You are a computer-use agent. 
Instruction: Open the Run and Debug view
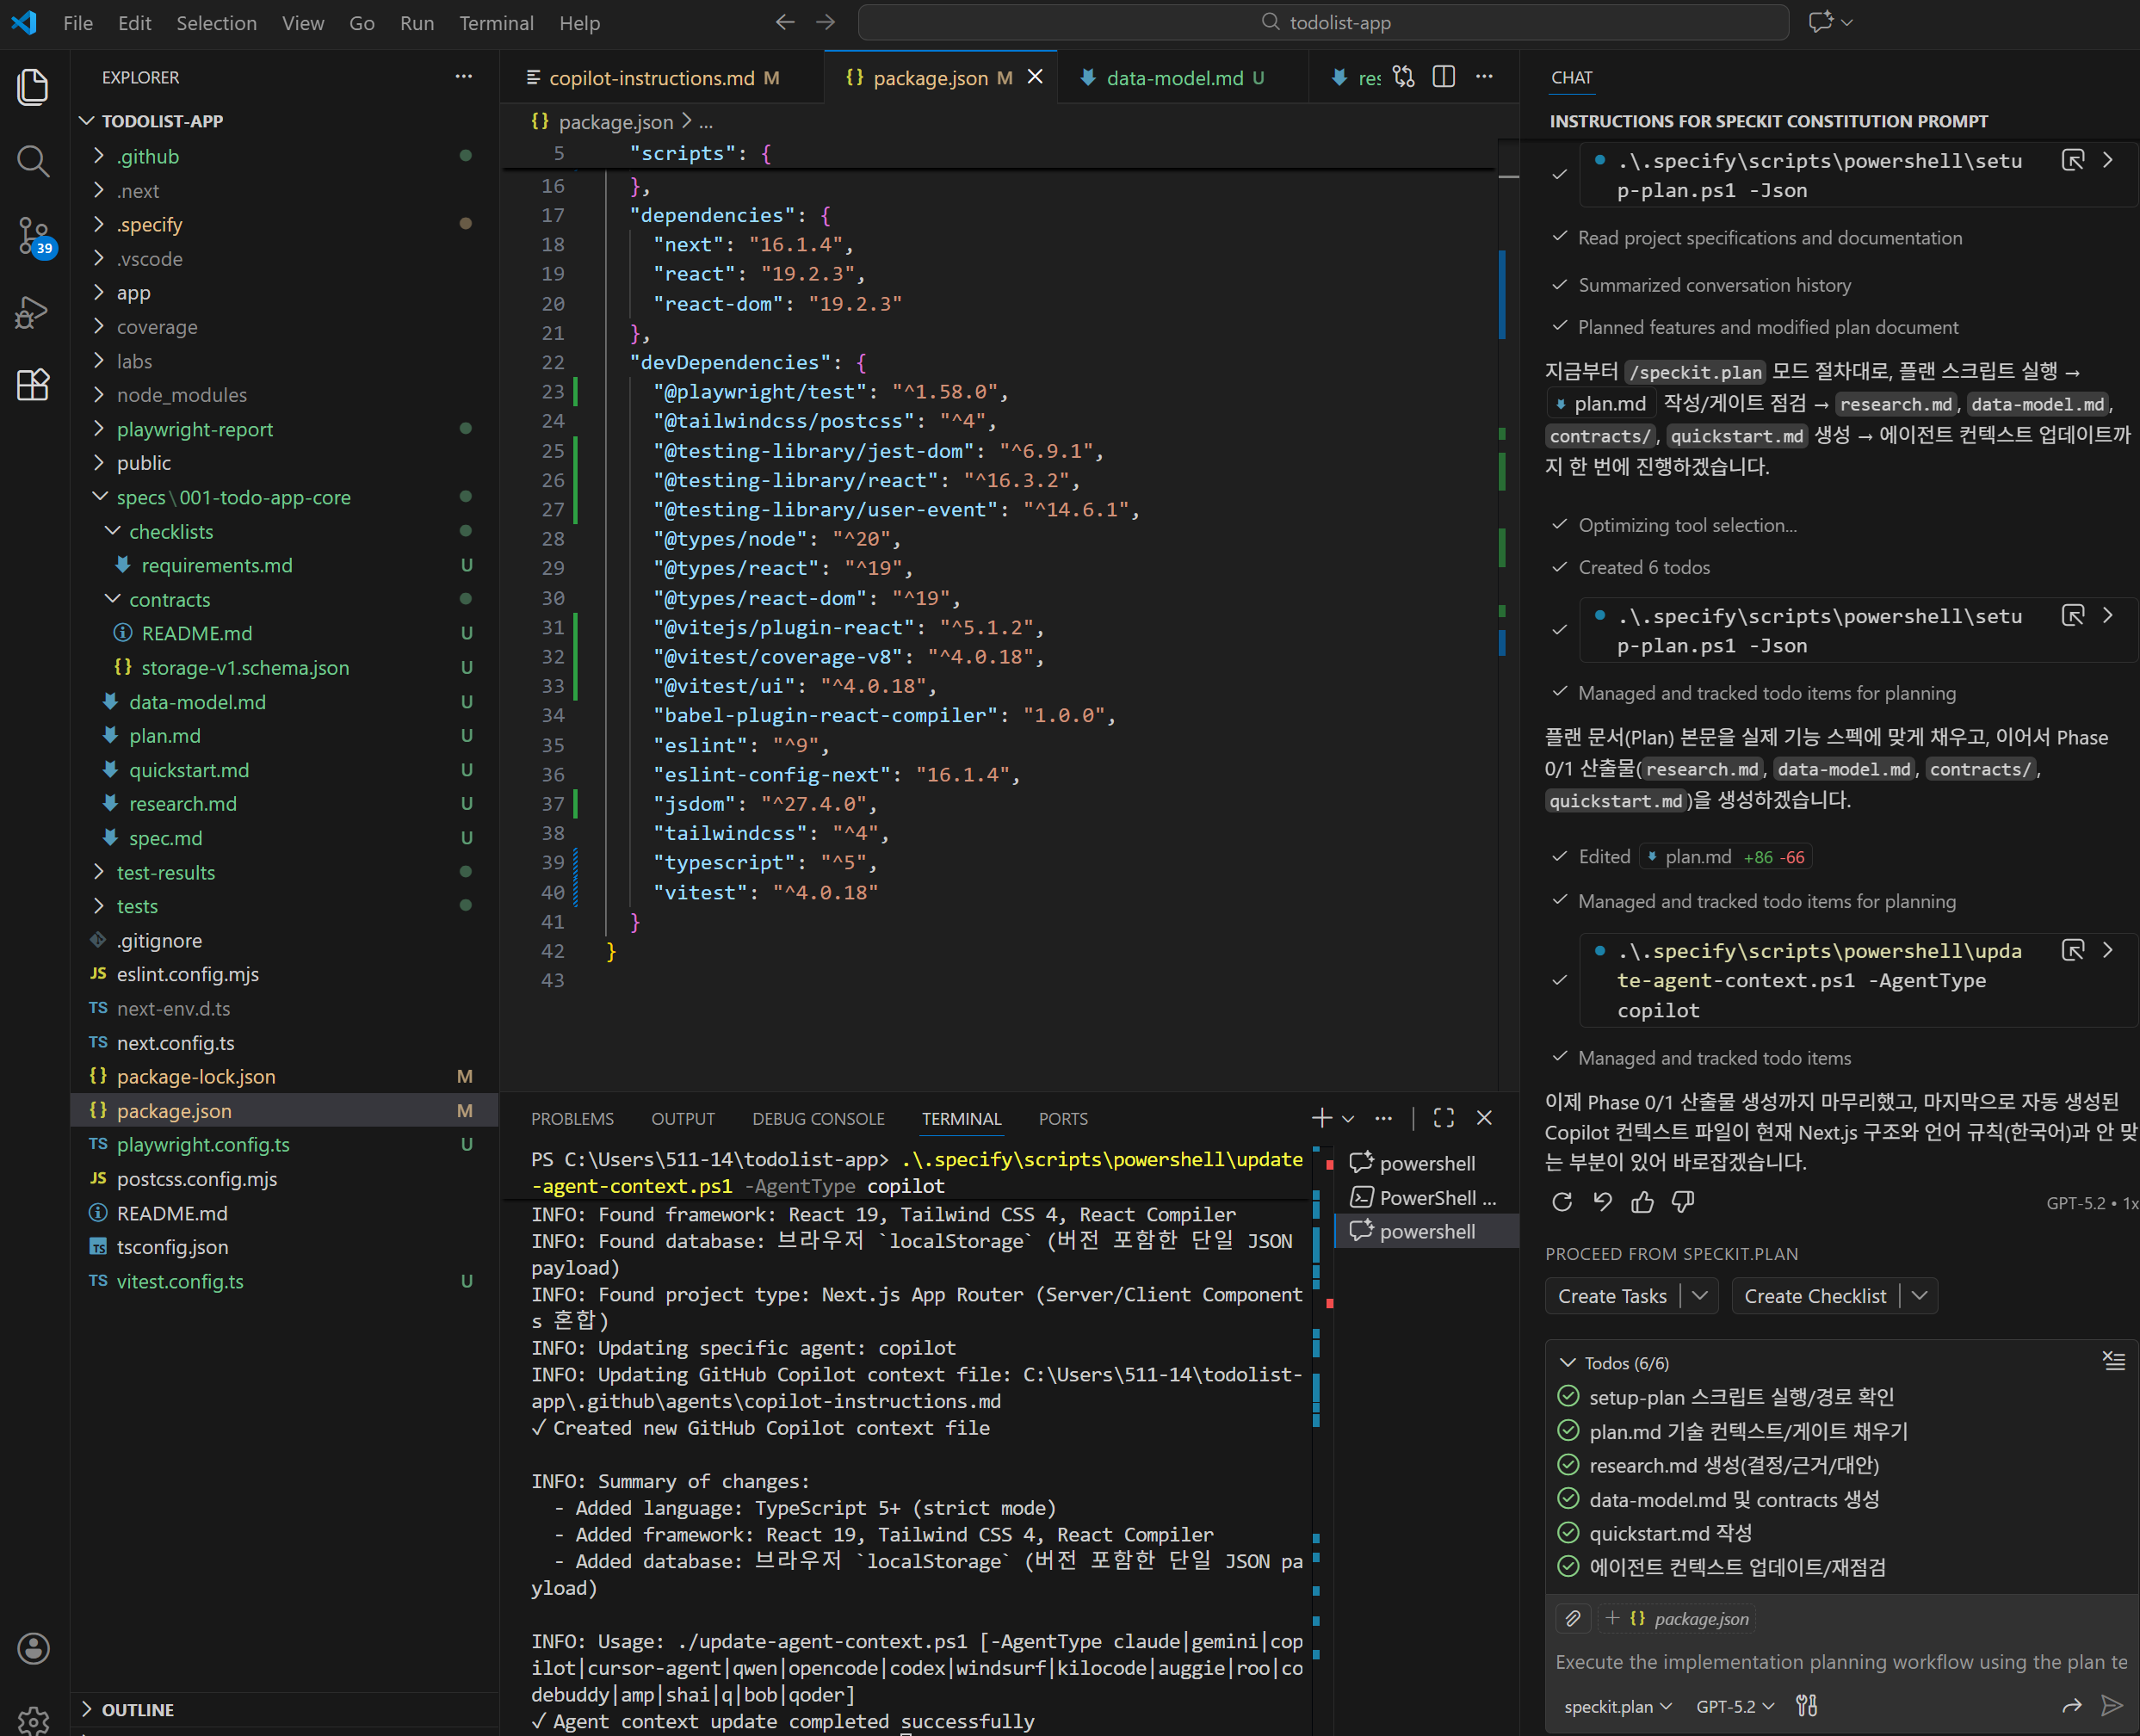[x=33, y=311]
